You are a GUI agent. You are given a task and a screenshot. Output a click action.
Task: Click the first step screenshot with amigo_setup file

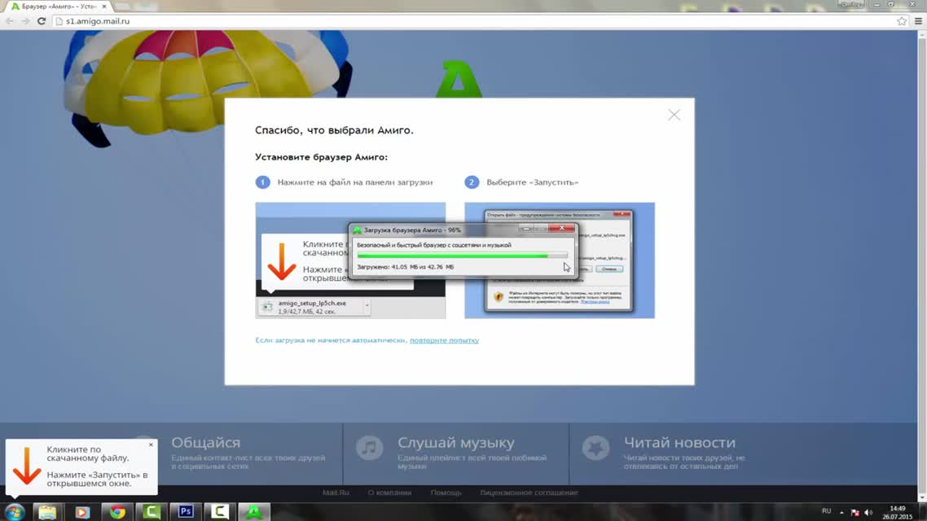pos(350,260)
